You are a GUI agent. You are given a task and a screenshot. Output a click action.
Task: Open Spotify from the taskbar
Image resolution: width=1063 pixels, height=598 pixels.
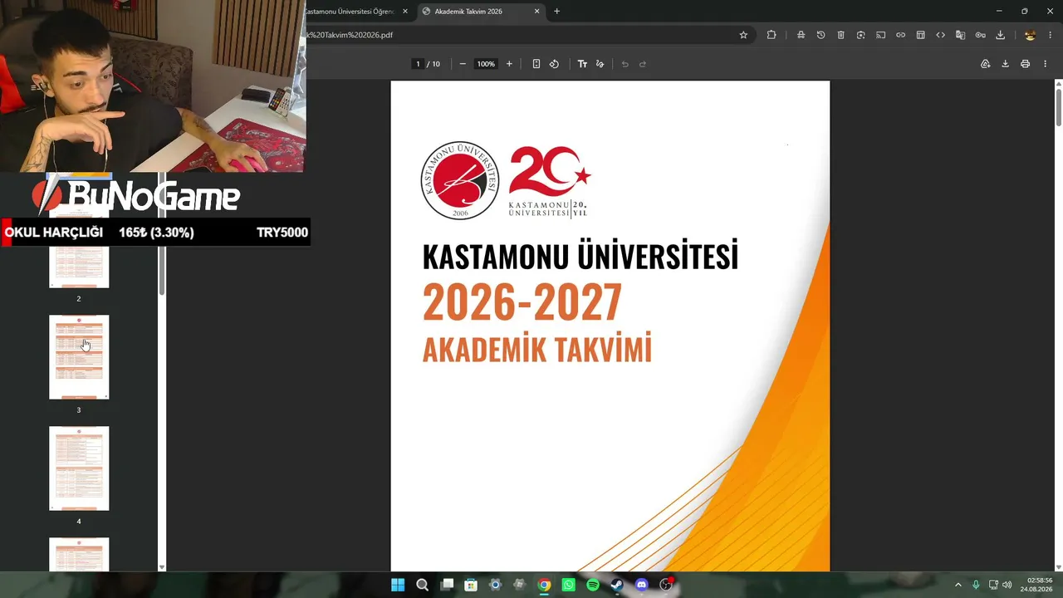pyautogui.click(x=593, y=585)
